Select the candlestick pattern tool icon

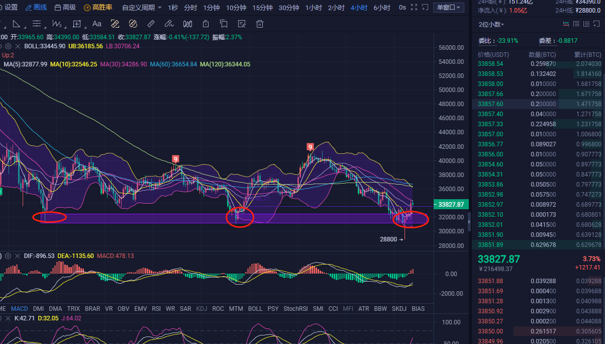pos(187,24)
